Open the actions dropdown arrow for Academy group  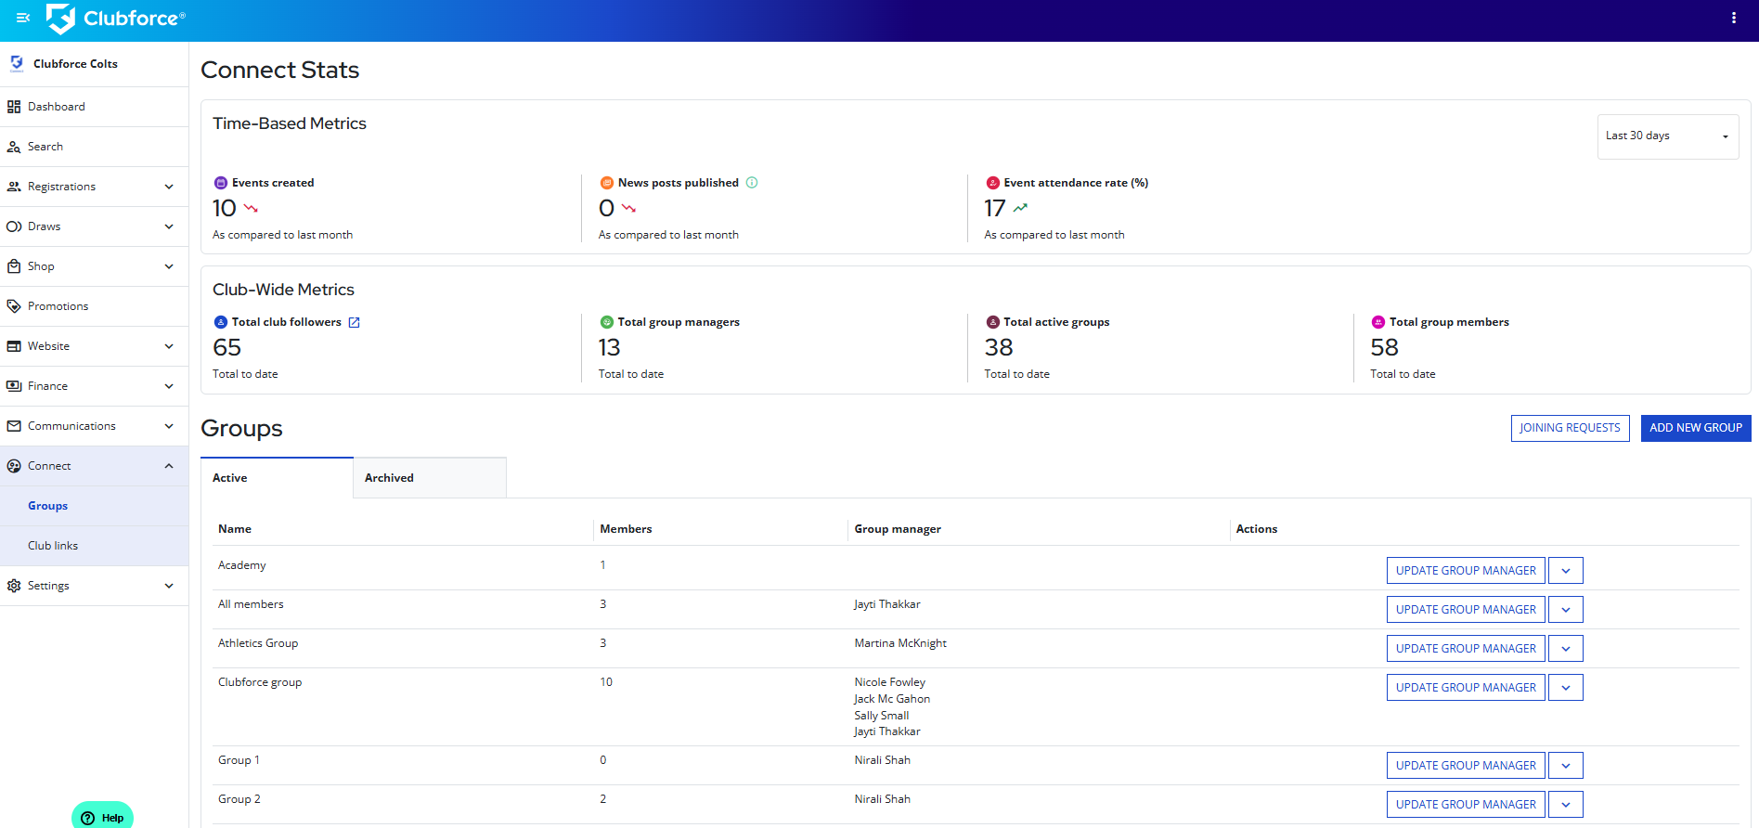tap(1565, 571)
